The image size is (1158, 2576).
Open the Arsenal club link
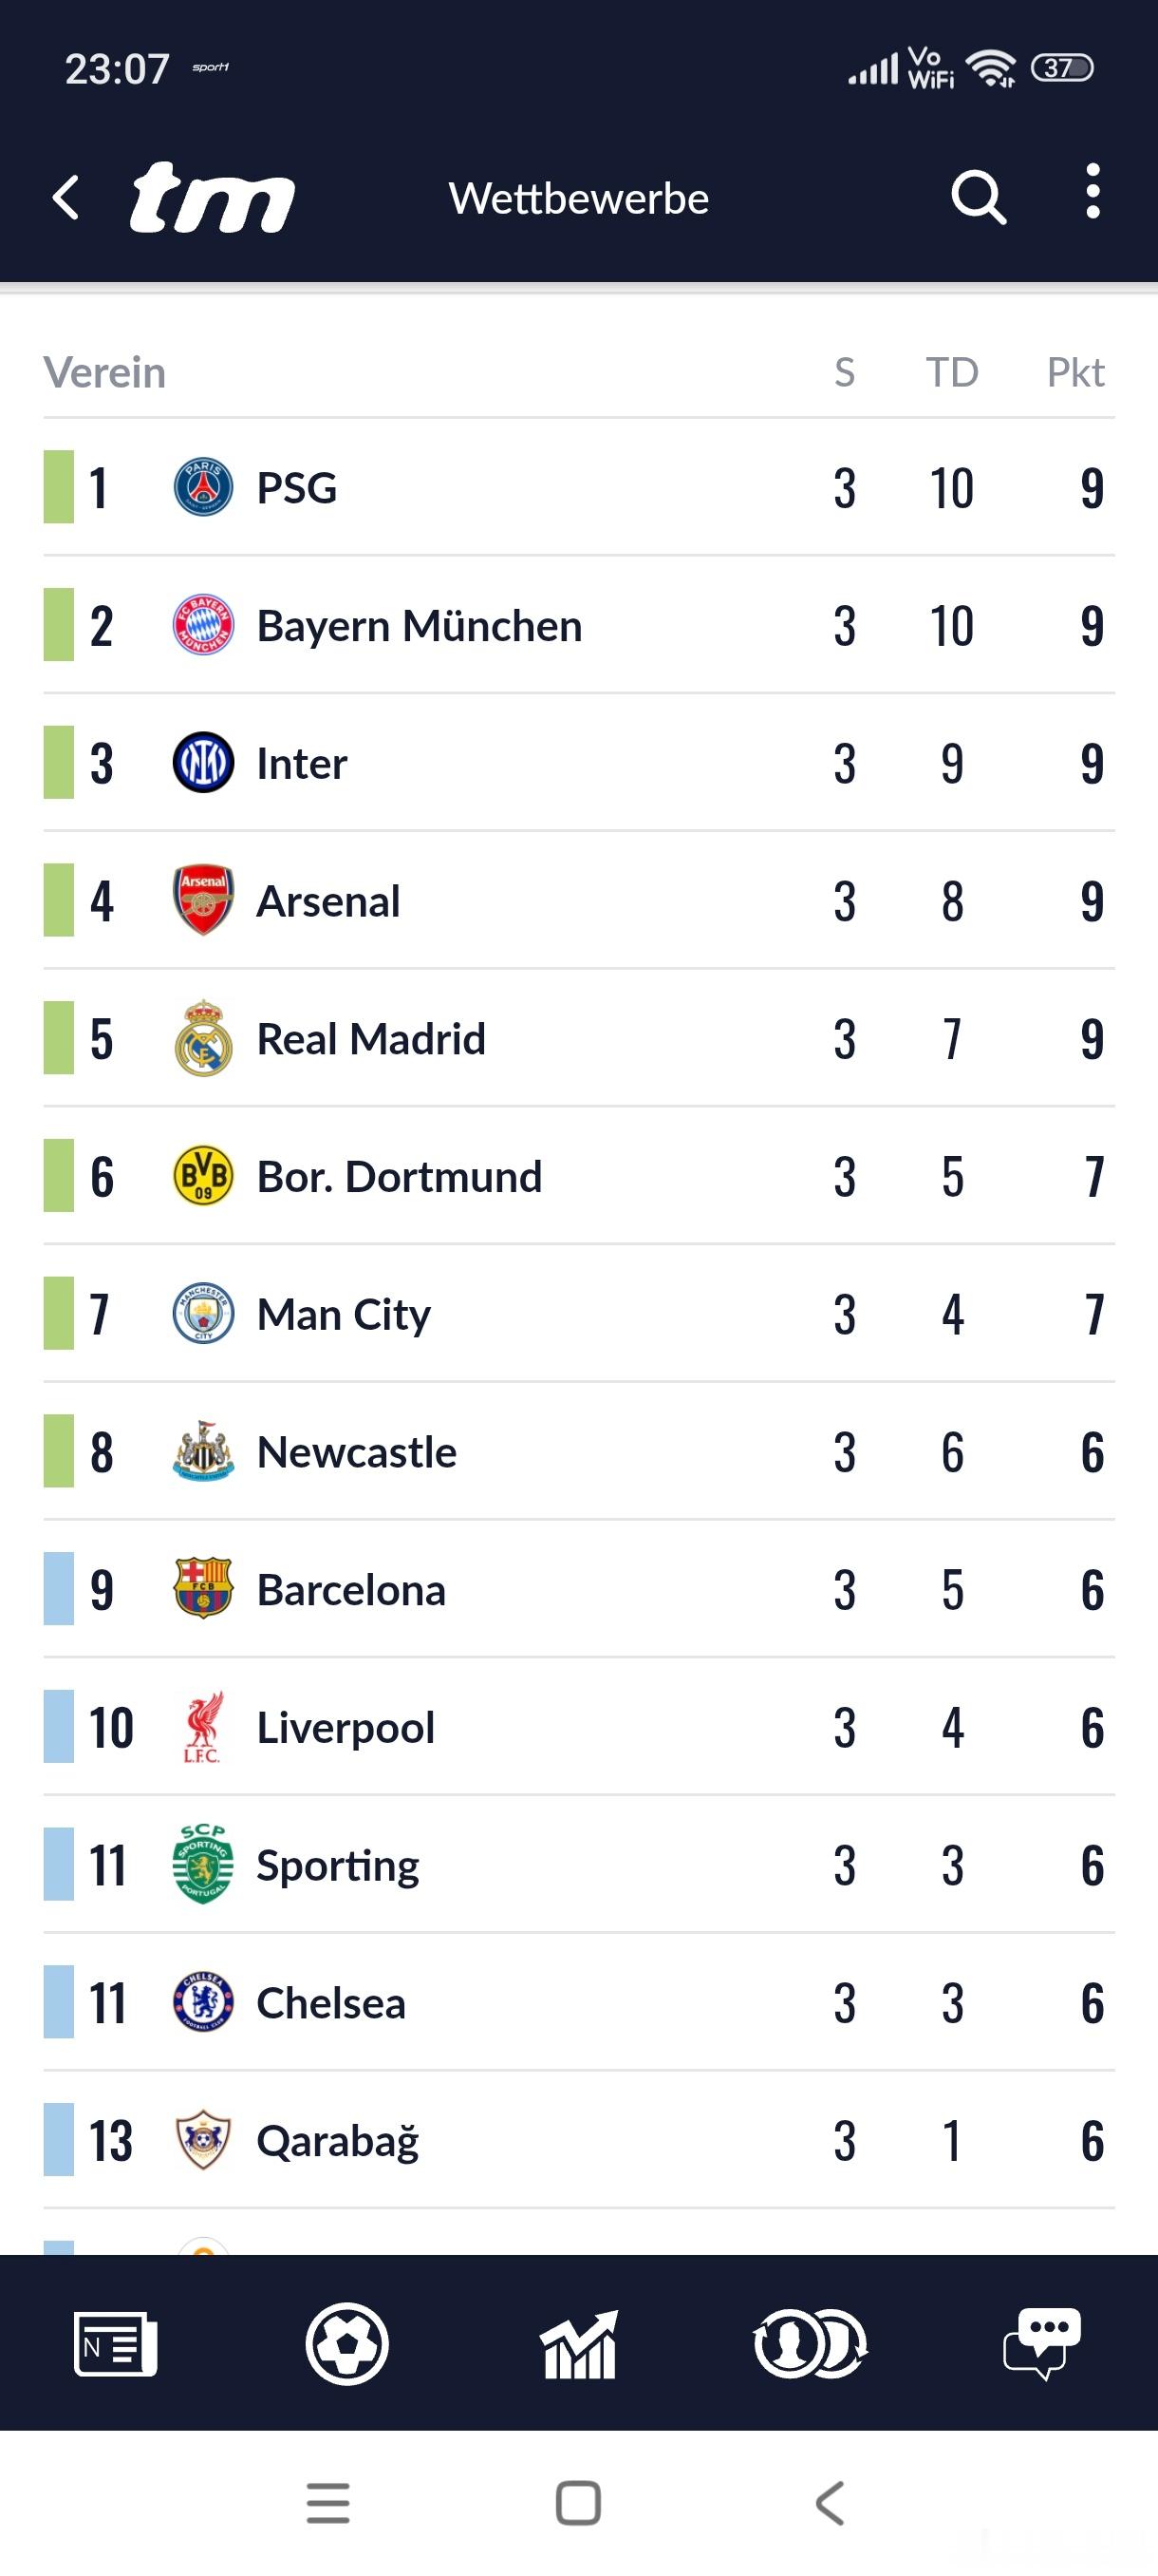[x=328, y=902]
